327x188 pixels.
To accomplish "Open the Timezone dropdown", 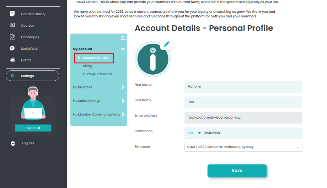I will (x=298, y=147).
